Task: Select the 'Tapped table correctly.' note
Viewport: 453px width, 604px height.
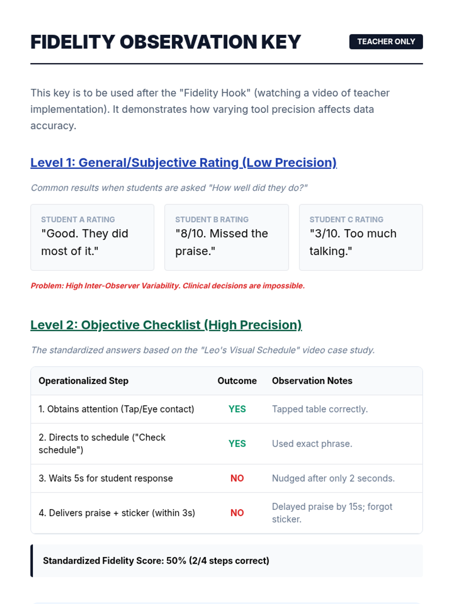Action: coord(320,409)
